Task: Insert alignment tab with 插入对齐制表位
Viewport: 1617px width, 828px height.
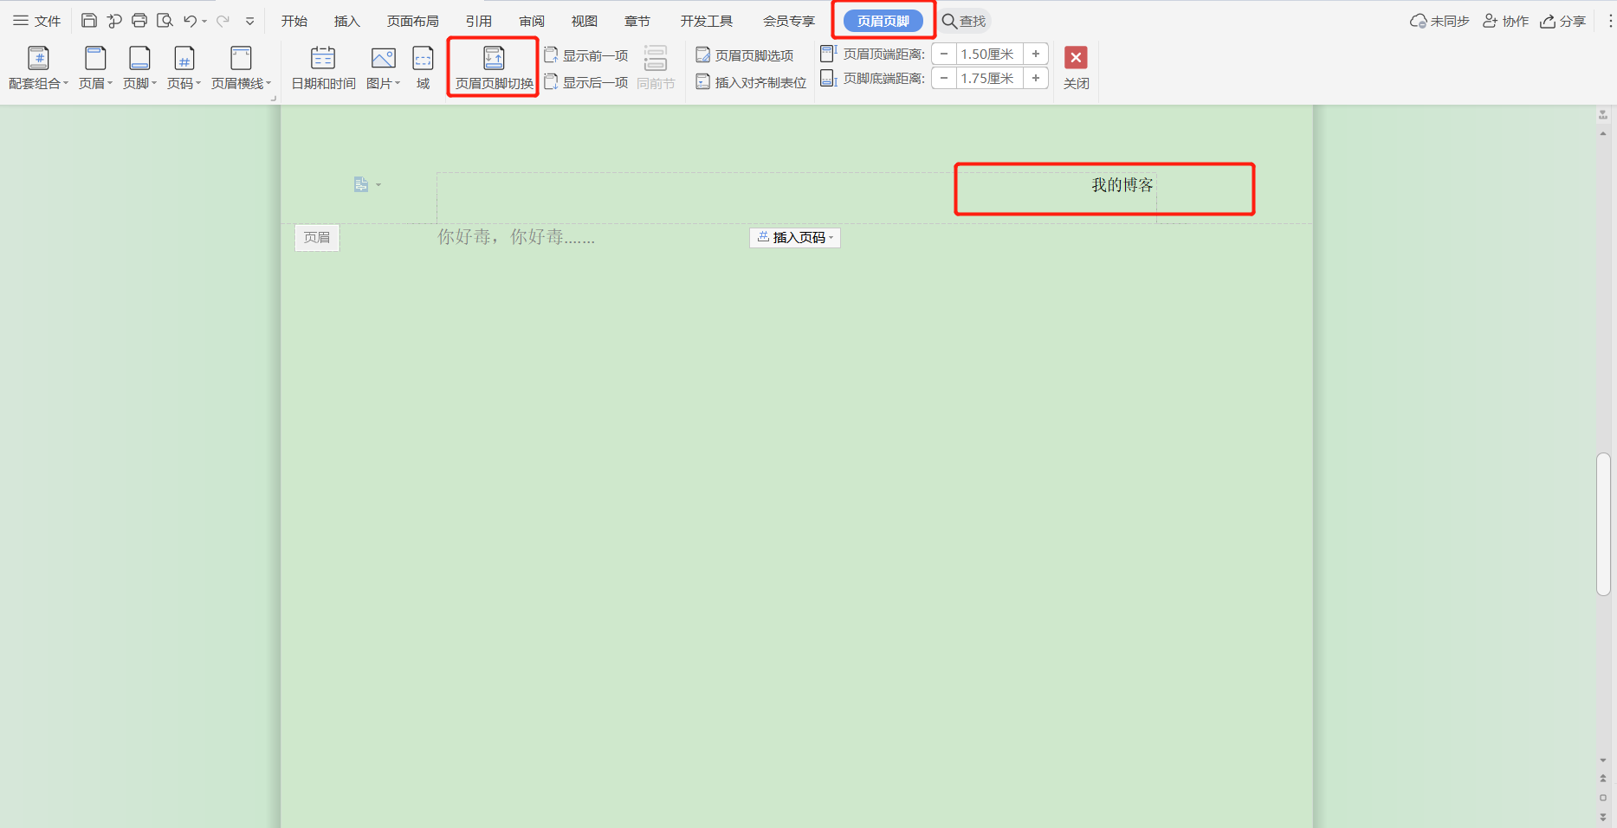Action: tap(750, 82)
